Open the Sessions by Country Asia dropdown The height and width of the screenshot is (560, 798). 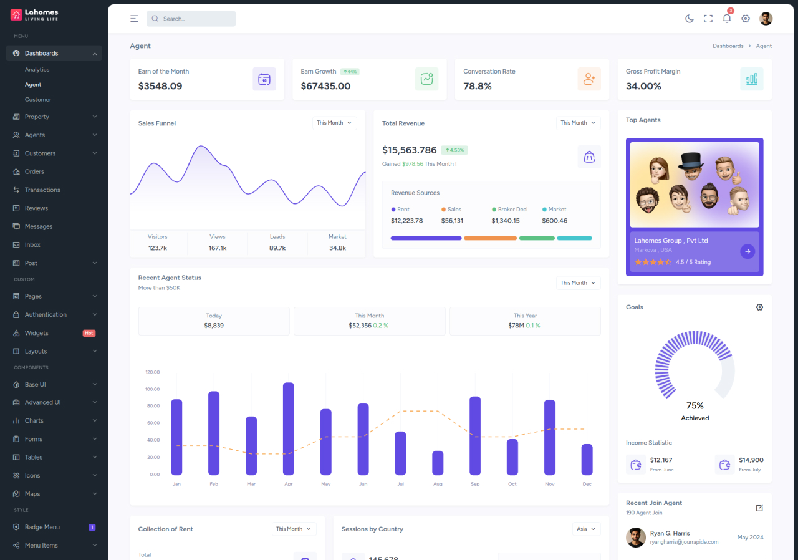click(x=587, y=529)
